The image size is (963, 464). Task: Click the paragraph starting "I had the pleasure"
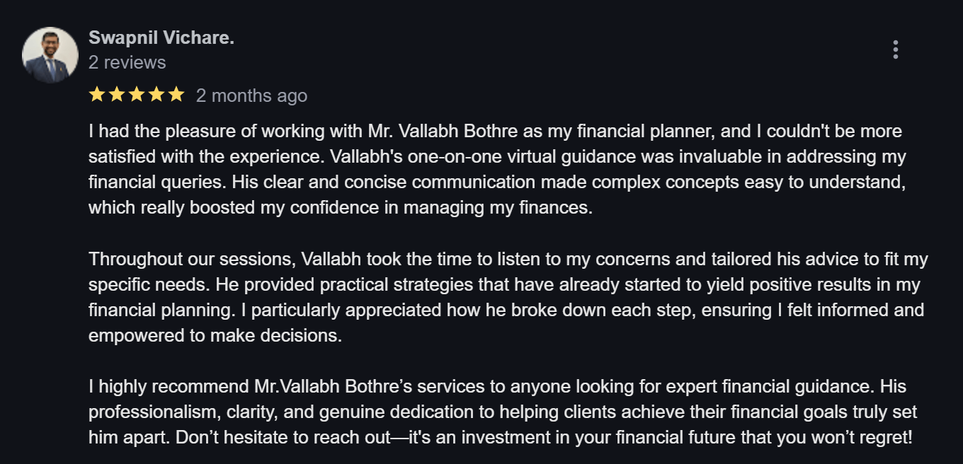click(496, 169)
